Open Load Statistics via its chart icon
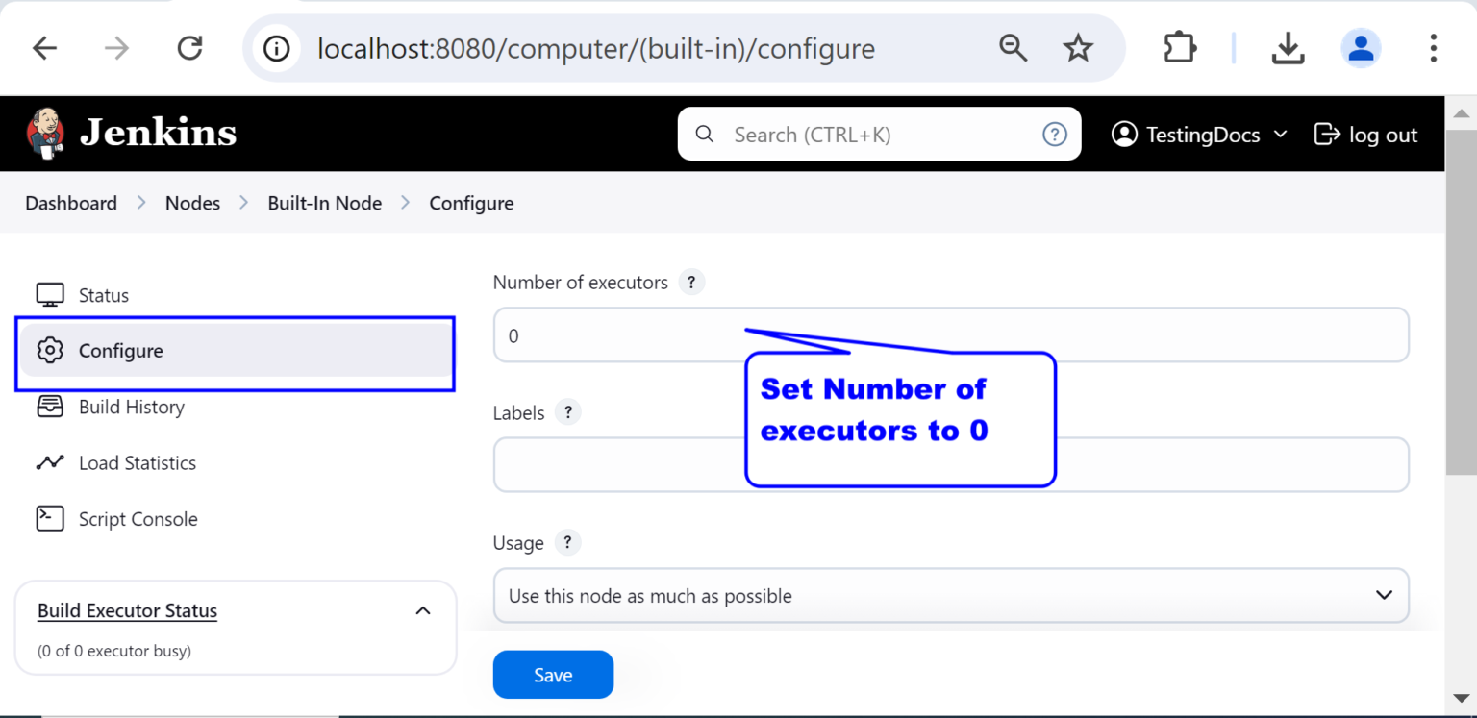This screenshot has width=1477, height=718. (49, 462)
